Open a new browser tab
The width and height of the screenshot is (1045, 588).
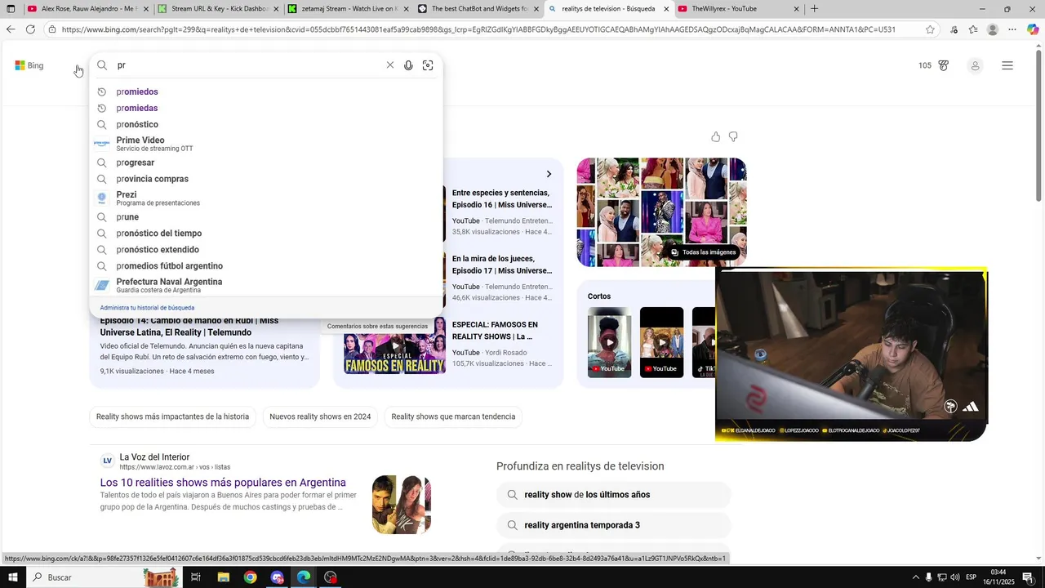tap(815, 9)
